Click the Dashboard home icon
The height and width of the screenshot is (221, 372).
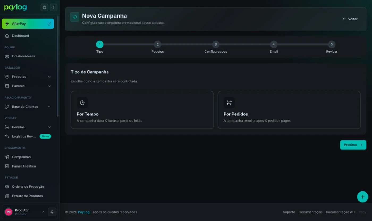(x=7, y=36)
